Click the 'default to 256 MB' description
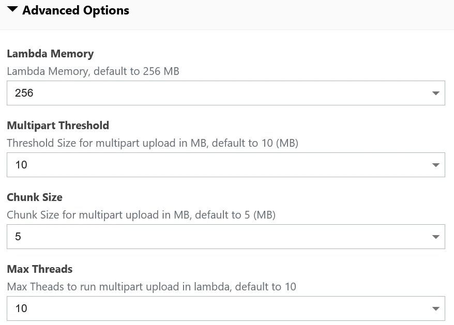The height and width of the screenshot is (325, 454). [x=93, y=71]
